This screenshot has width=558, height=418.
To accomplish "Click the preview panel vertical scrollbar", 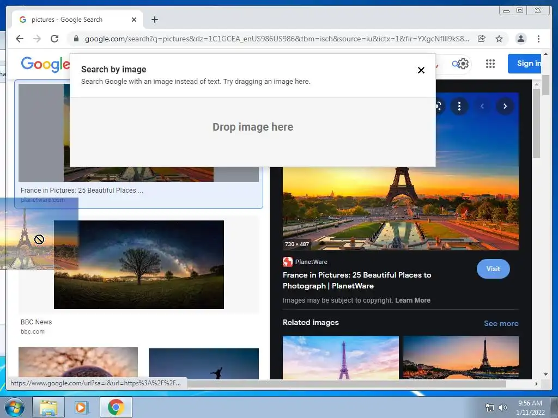I will tap(536, 122).
